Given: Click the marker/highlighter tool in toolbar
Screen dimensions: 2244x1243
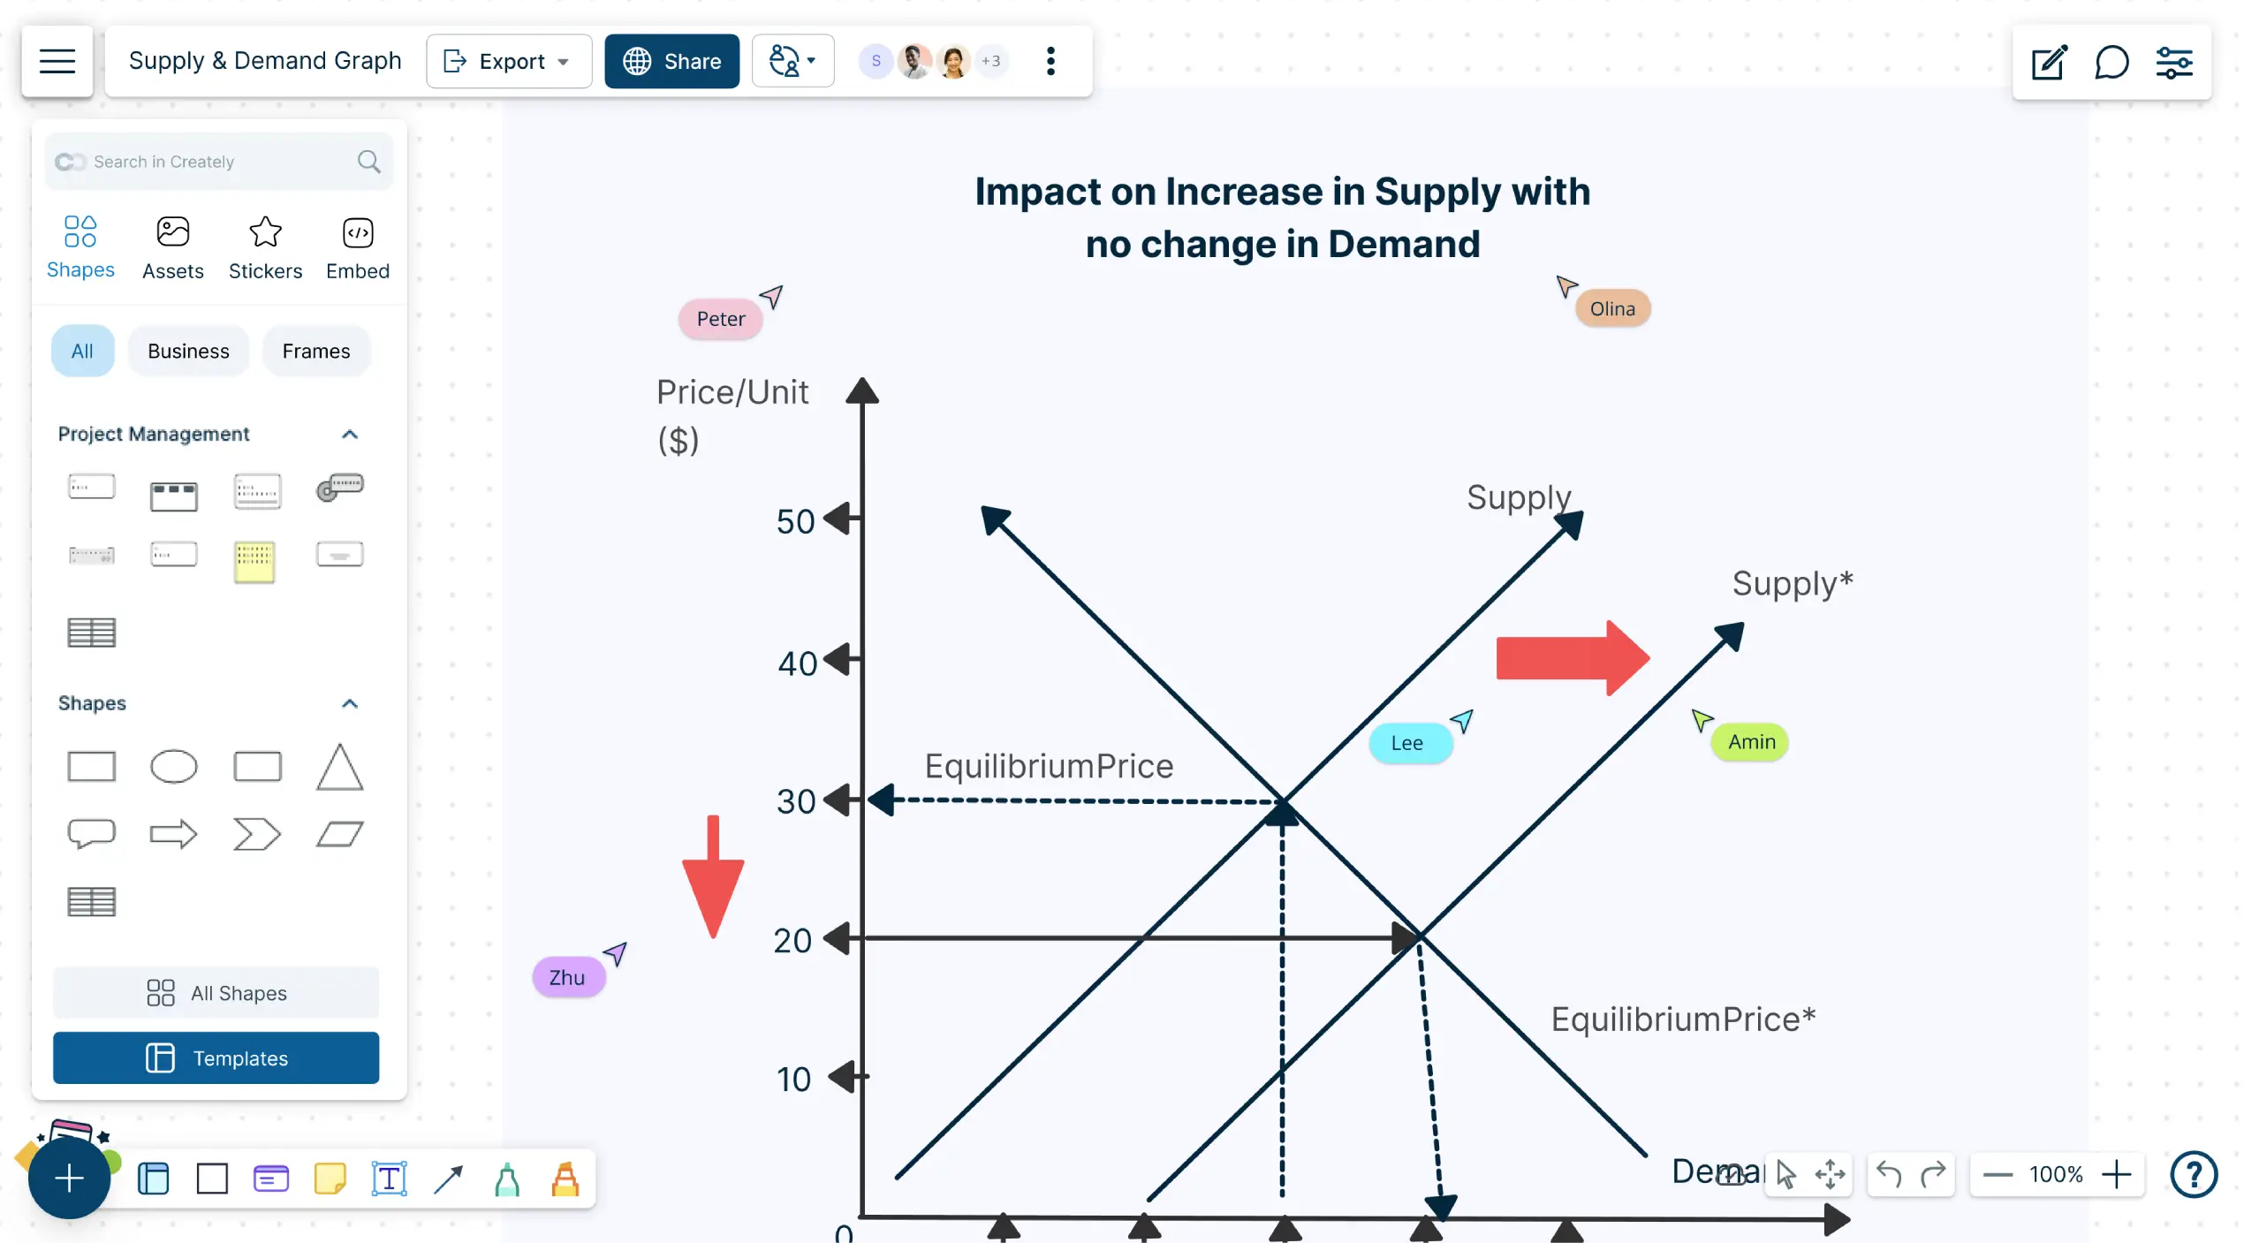Looking at the screenshot, I should tap(562, 1179).
